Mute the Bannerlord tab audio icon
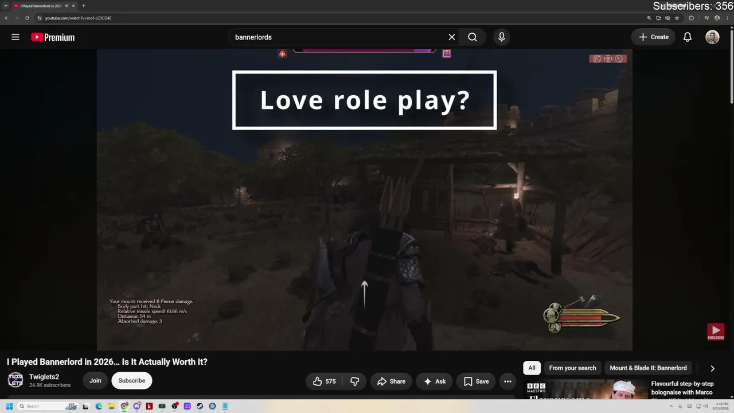Screen dimensions: 734x413 pos(67,6)
